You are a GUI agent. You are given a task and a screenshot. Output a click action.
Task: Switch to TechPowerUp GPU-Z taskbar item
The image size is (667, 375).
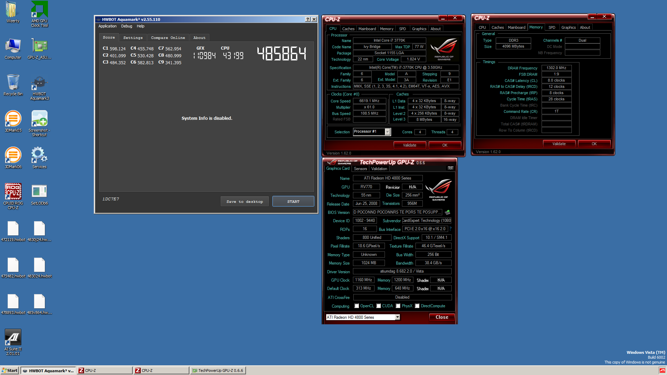[218, 370]
